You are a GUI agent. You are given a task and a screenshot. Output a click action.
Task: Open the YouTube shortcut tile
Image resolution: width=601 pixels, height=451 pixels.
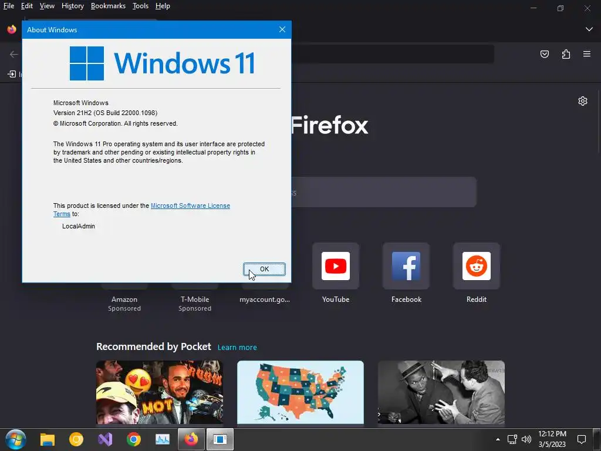tap(335, 266)
